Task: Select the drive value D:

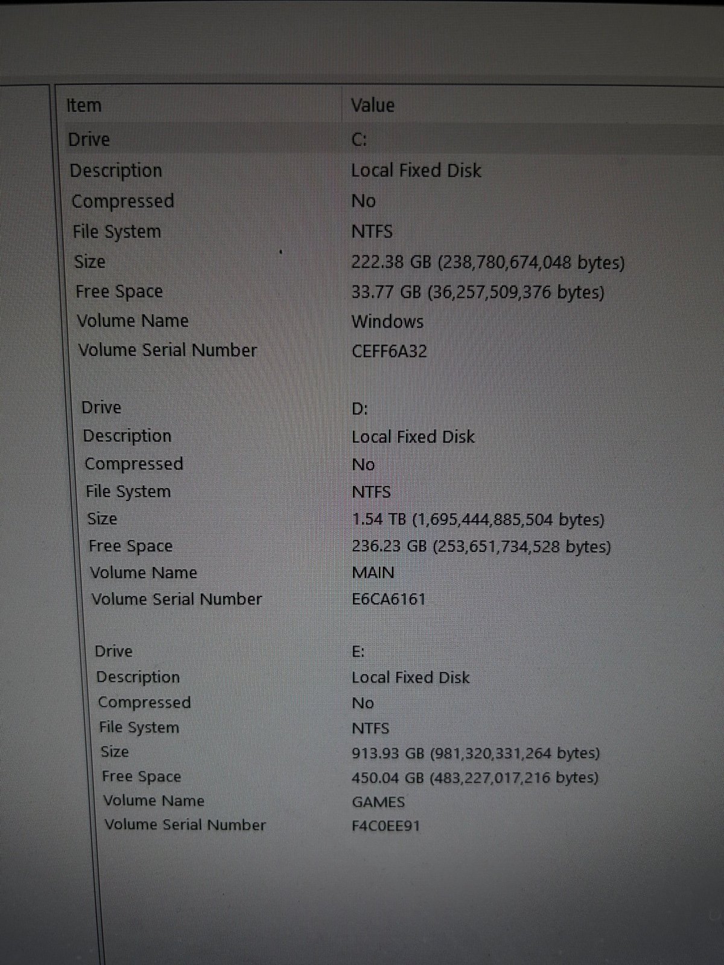Action: coord(360,409)
